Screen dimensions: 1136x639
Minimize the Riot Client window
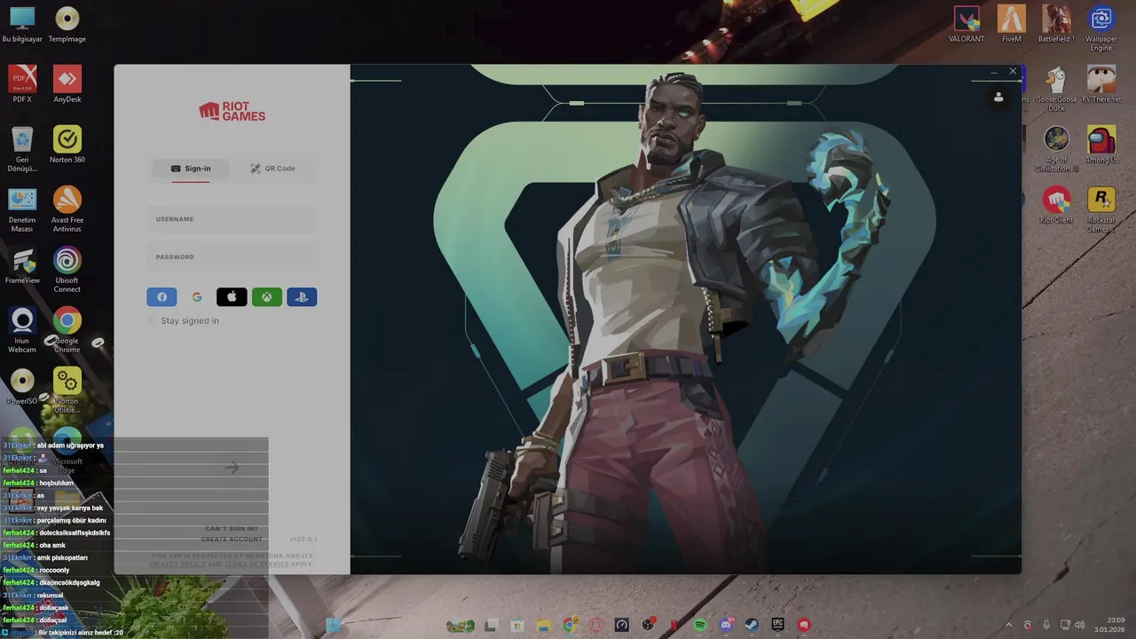click(994, 72)
